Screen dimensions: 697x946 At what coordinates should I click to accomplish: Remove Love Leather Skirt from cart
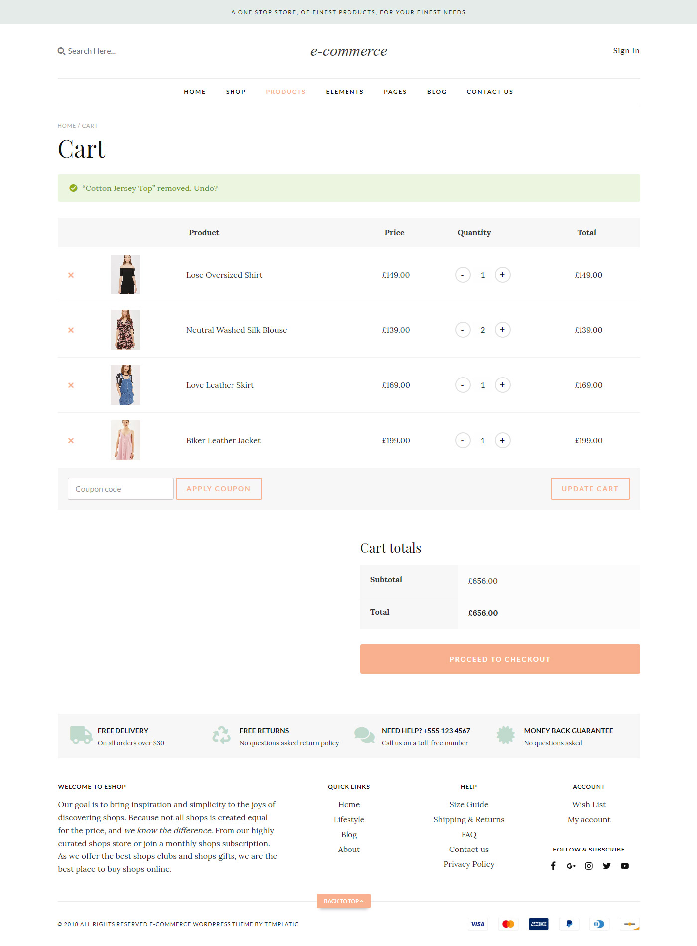tap(71, 385)
